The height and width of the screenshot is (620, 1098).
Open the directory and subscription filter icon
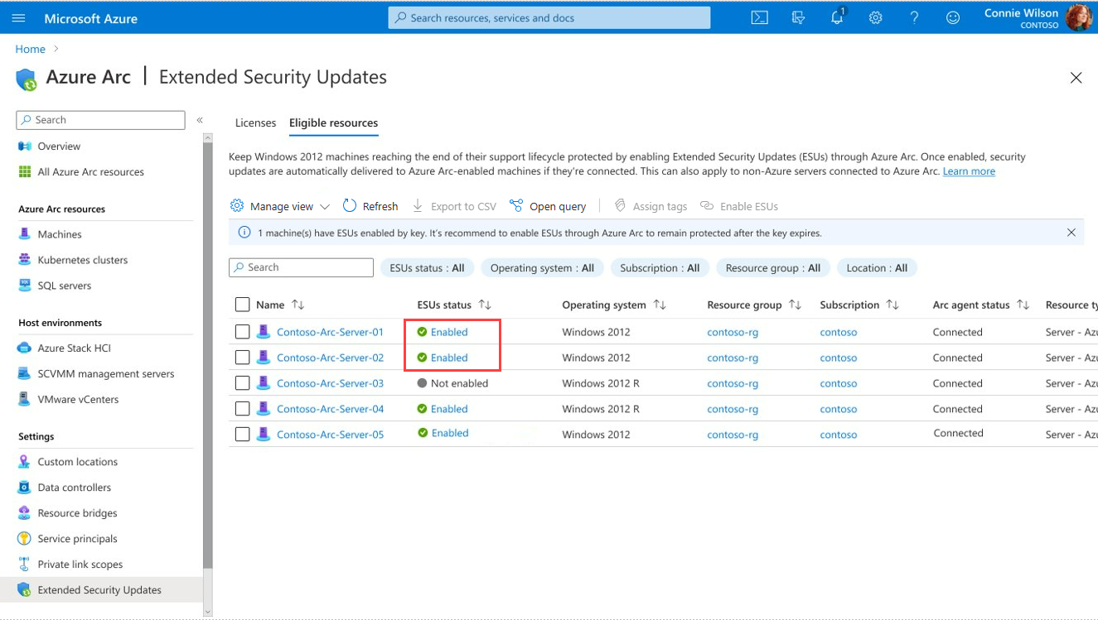(x=798, y=17)
